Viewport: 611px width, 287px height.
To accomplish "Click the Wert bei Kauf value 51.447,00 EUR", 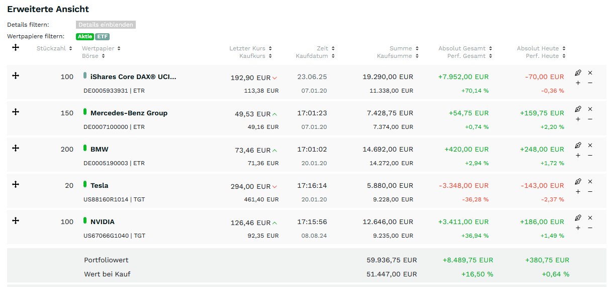I will click(x=392, y=274).
